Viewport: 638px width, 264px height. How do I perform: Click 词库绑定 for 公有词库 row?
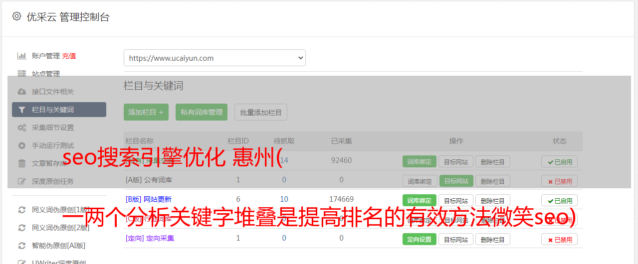pyautogui.click(x=420, y=181)
